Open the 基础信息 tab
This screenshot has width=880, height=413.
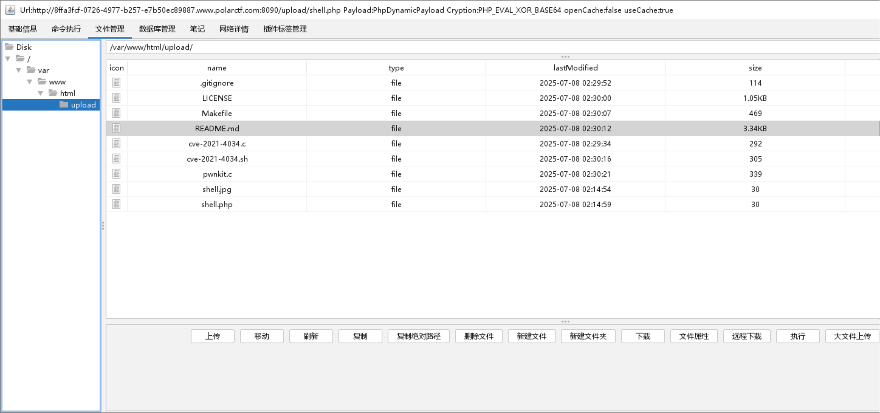pos(23,29)
